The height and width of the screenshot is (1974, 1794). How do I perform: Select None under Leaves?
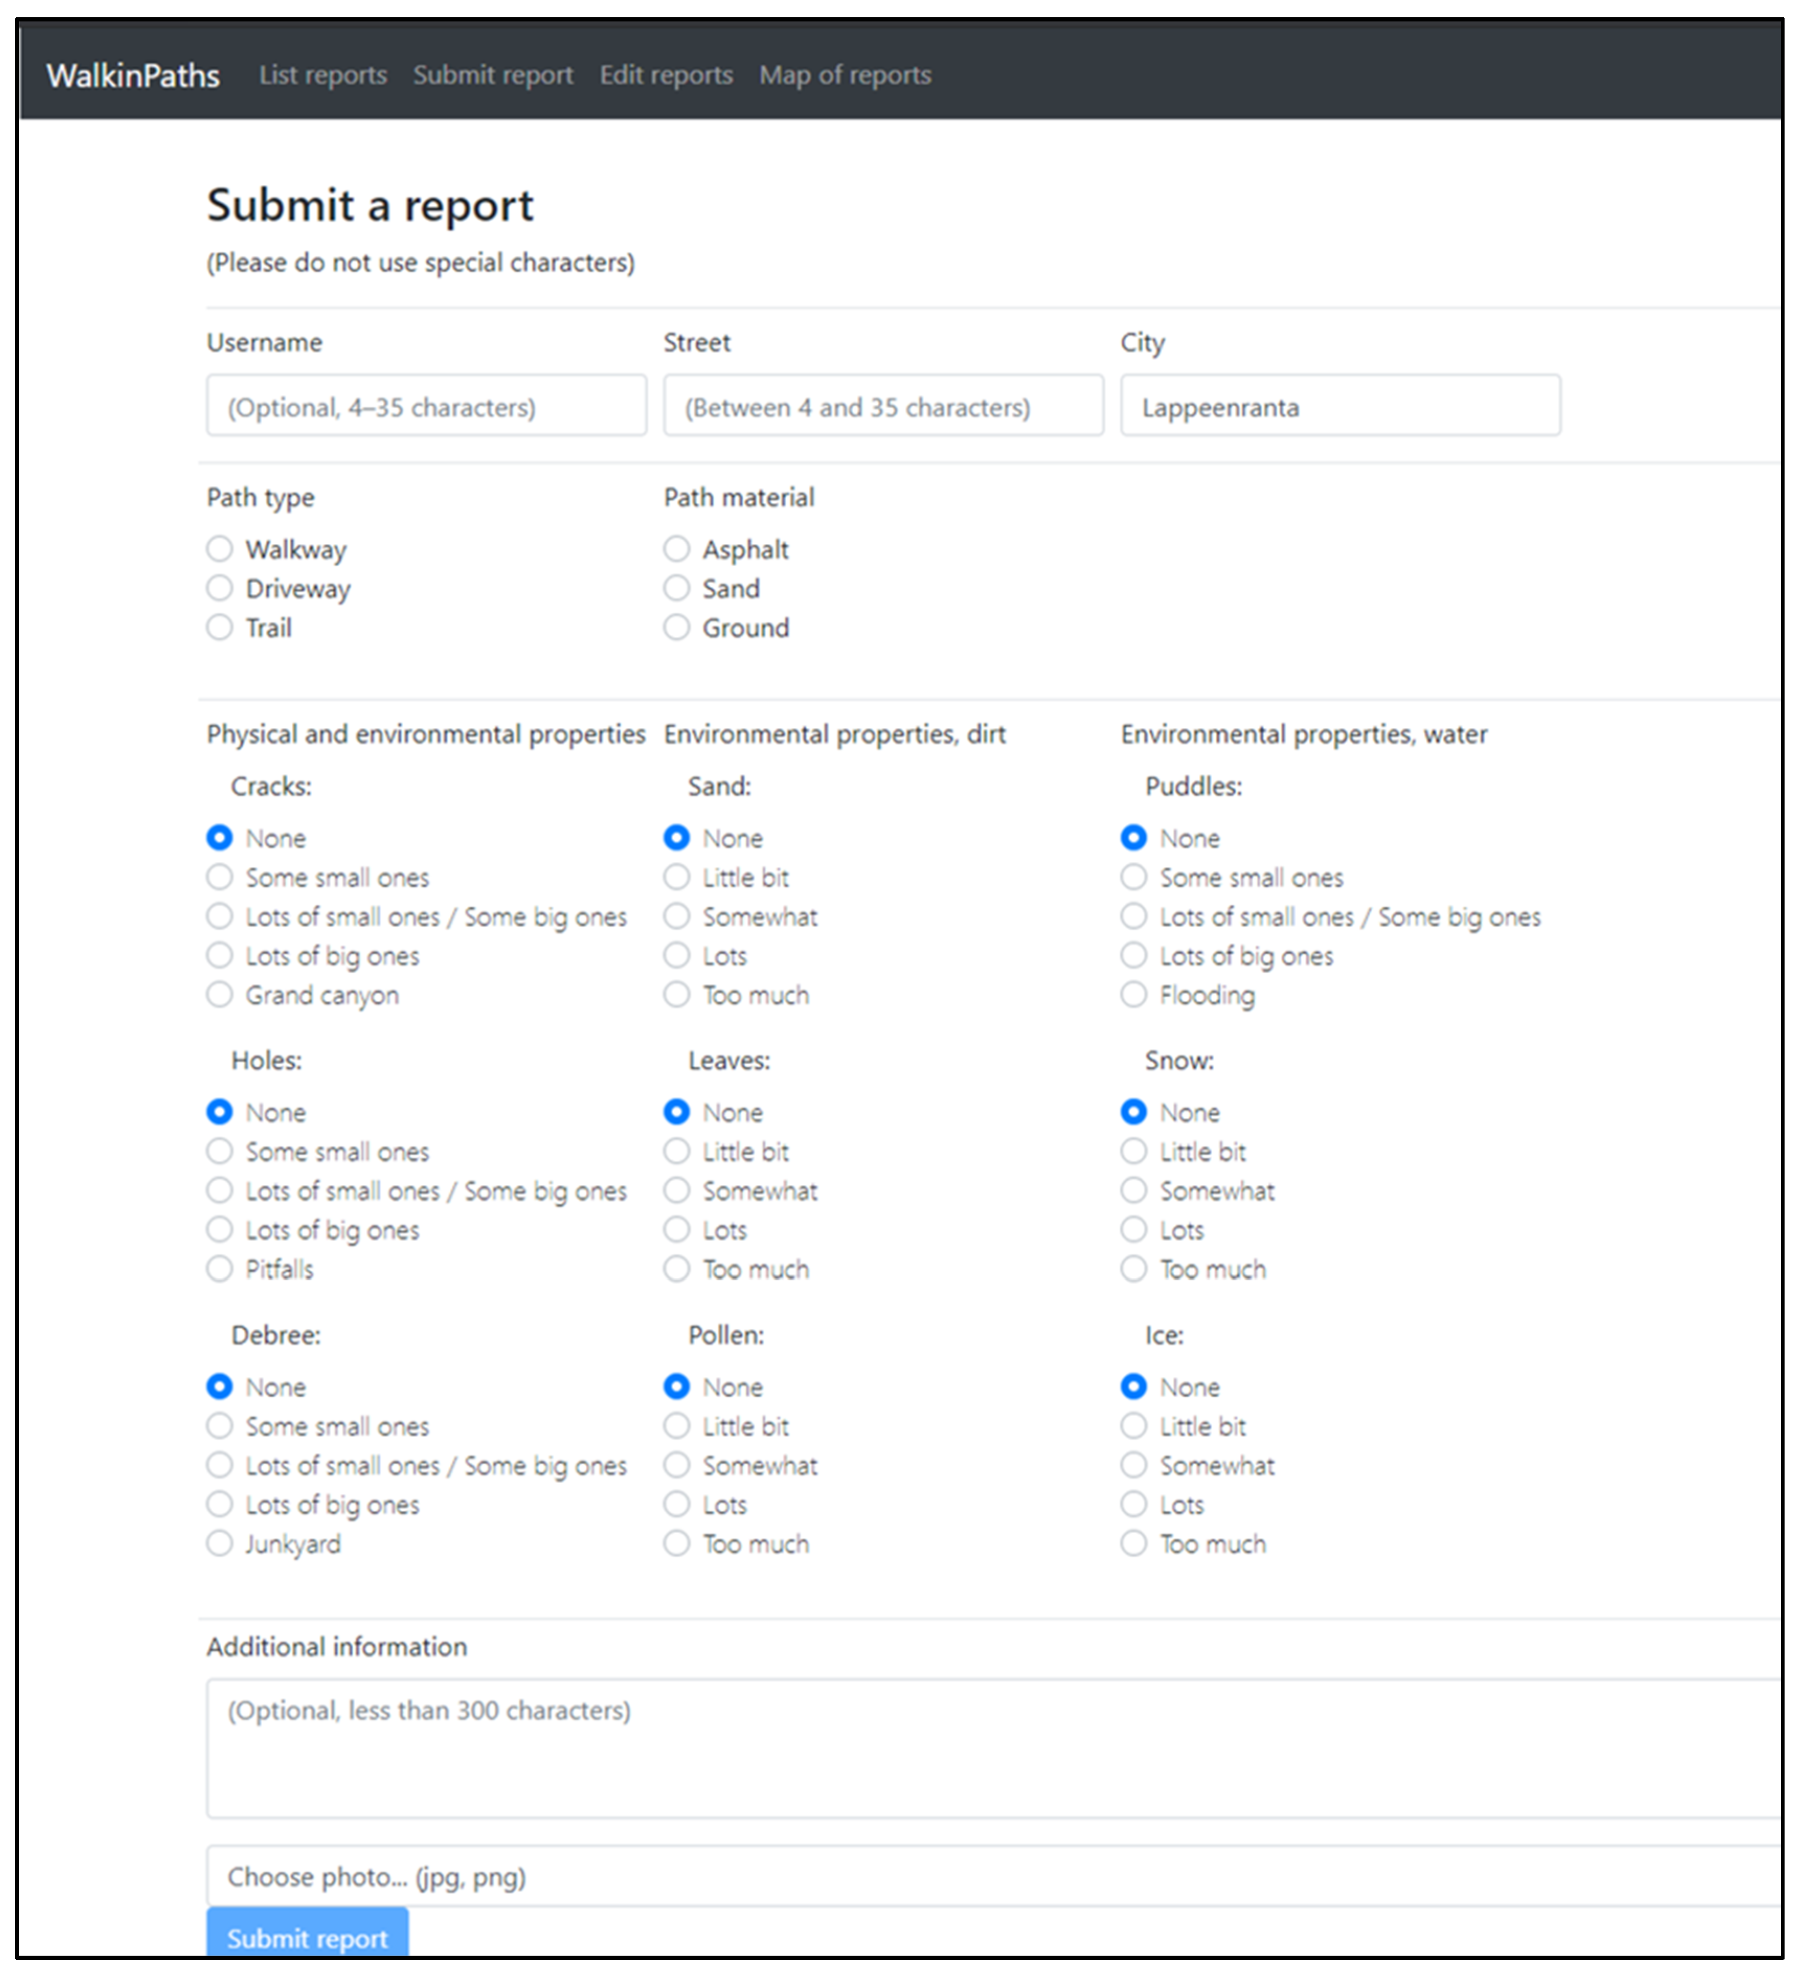coord(677,1112)
